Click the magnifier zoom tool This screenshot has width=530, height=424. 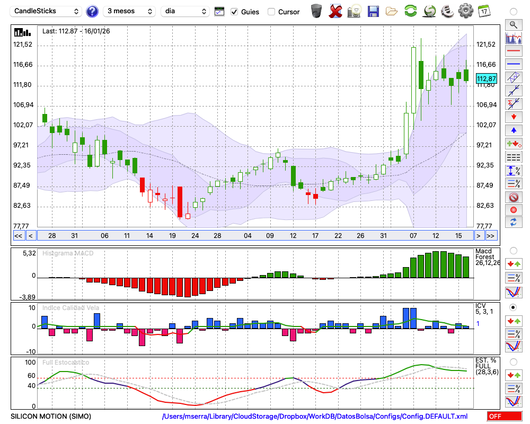513,24
